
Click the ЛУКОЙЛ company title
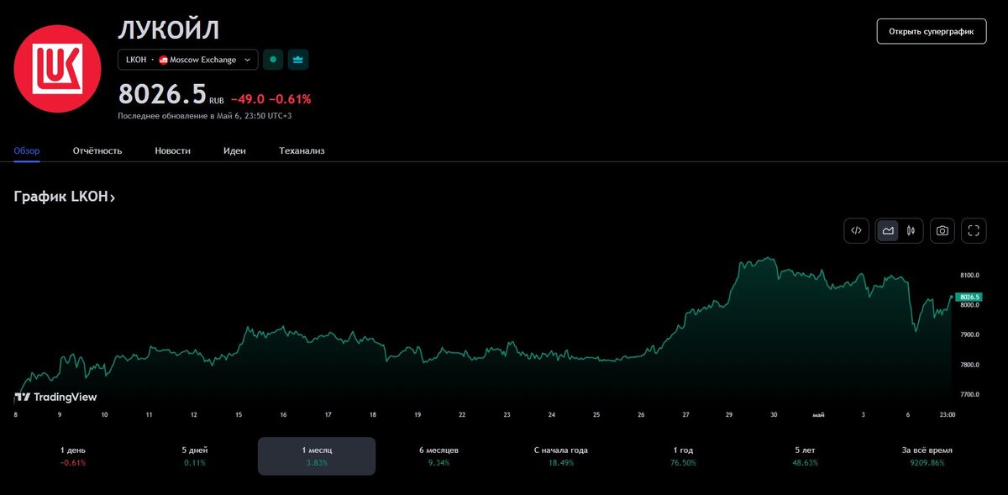pos(169,29)
